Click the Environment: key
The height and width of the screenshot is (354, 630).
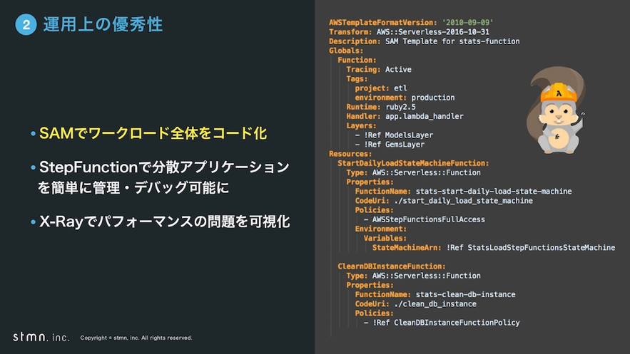380,229
